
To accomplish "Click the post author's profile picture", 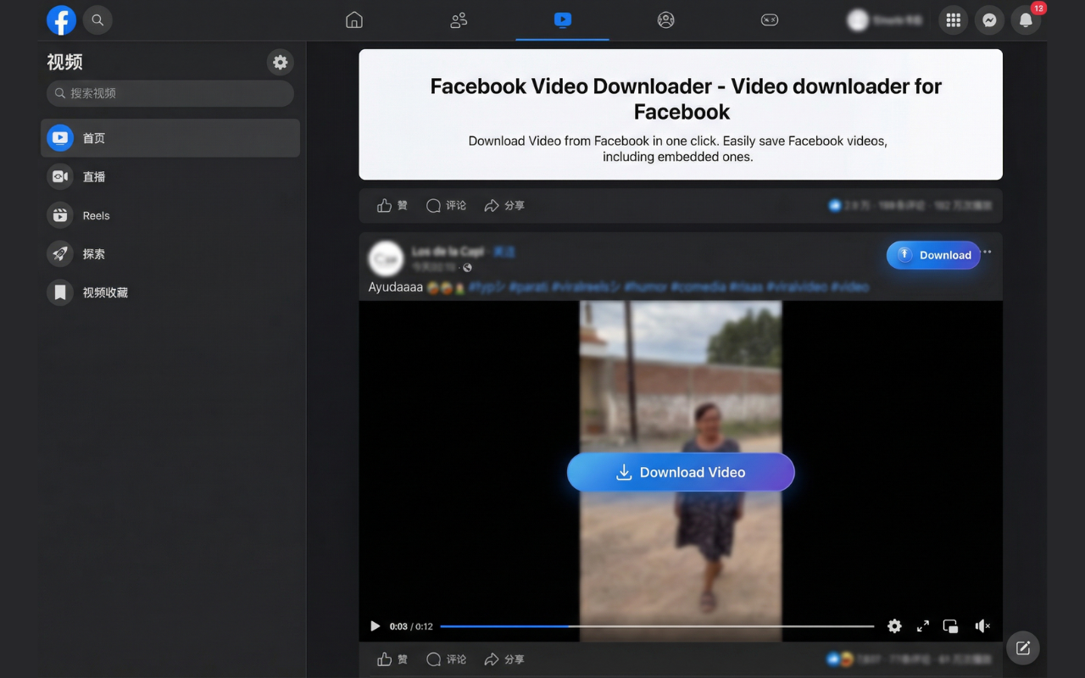I will click(386, 258).
